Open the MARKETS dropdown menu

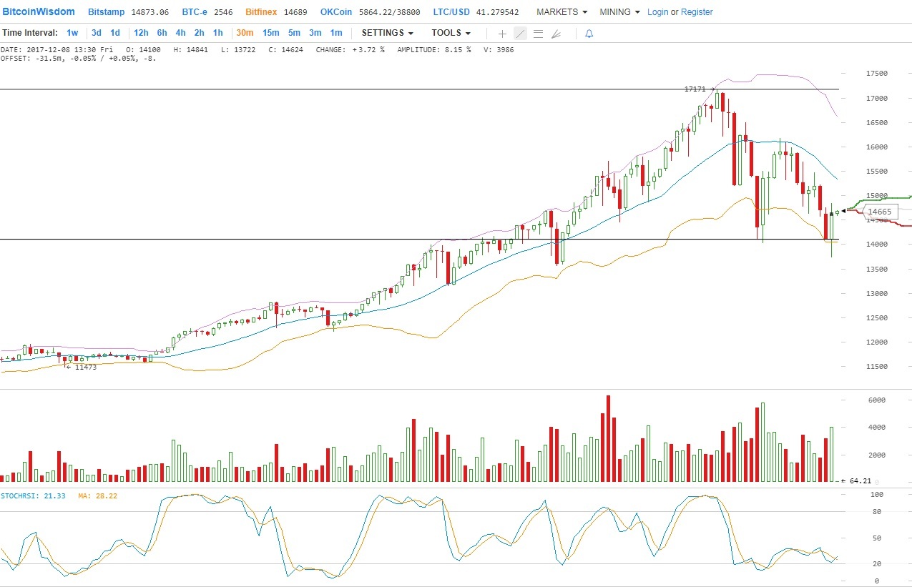(562, 12)
